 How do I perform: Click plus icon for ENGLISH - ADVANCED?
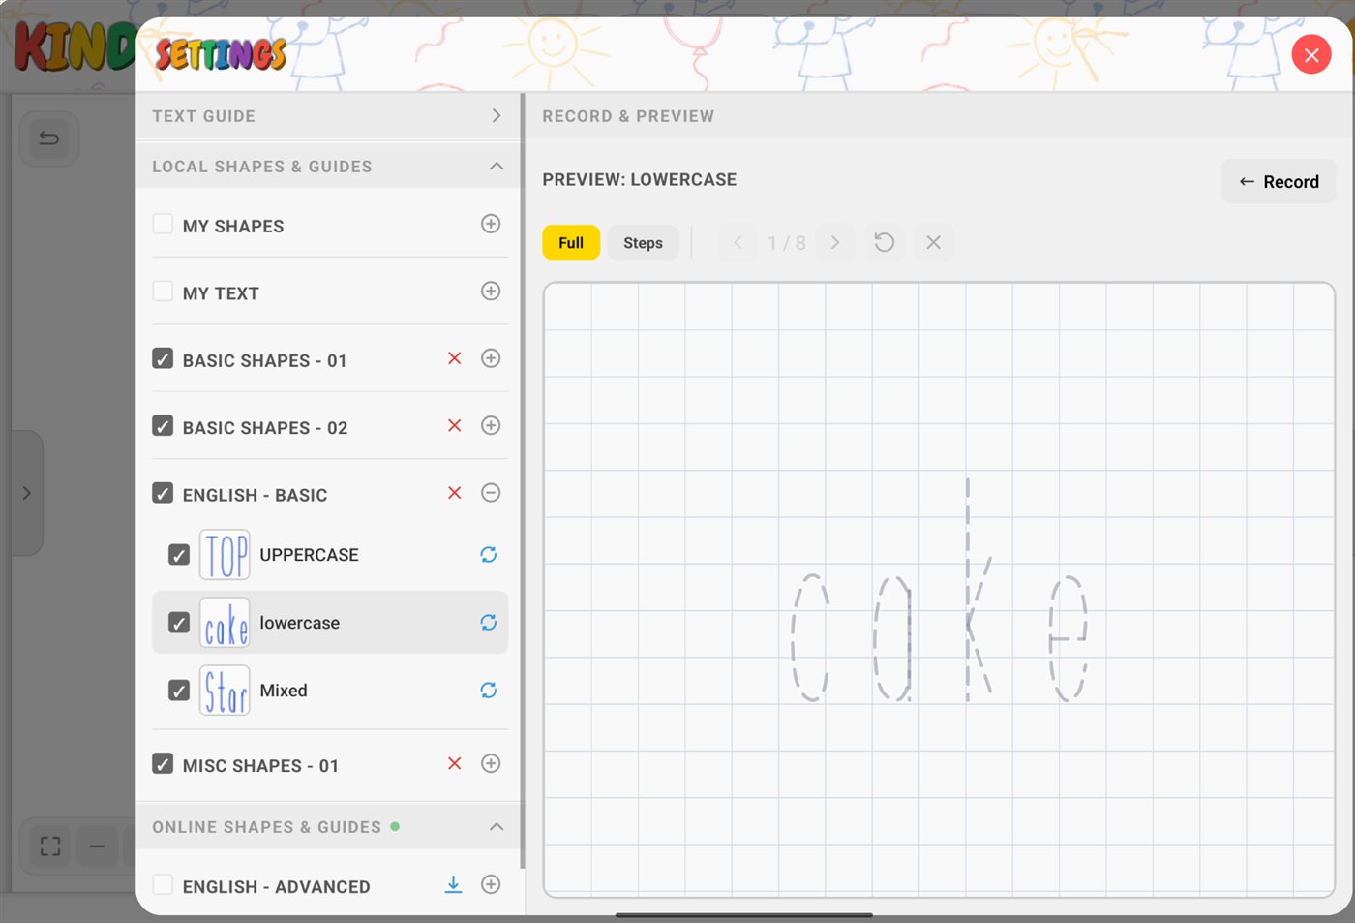coord(491,884)
